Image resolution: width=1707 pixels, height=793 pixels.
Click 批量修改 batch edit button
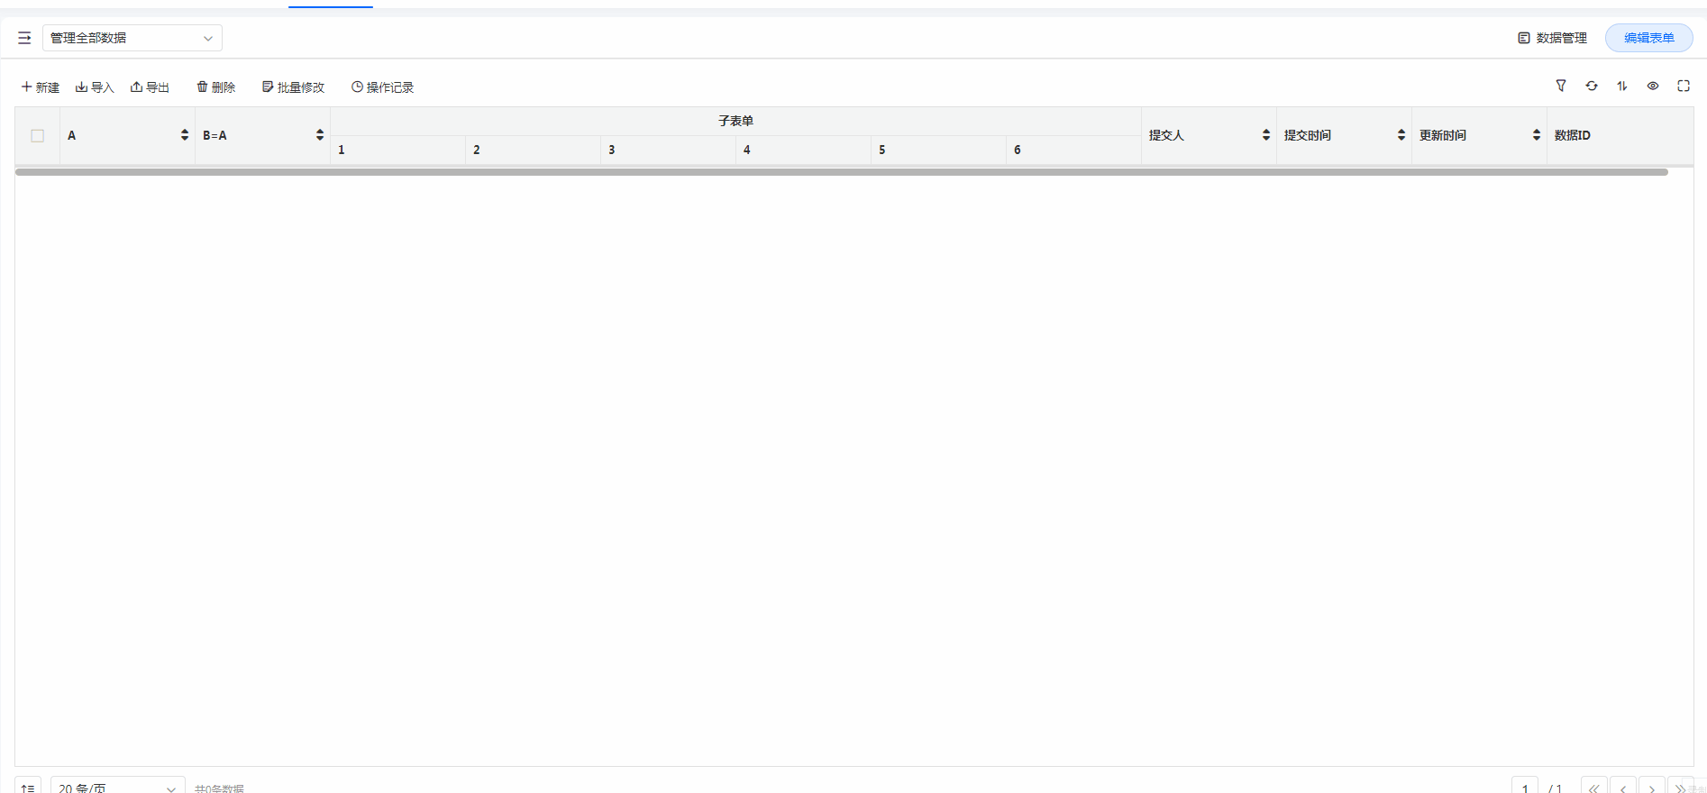click(x=293, y=87)
